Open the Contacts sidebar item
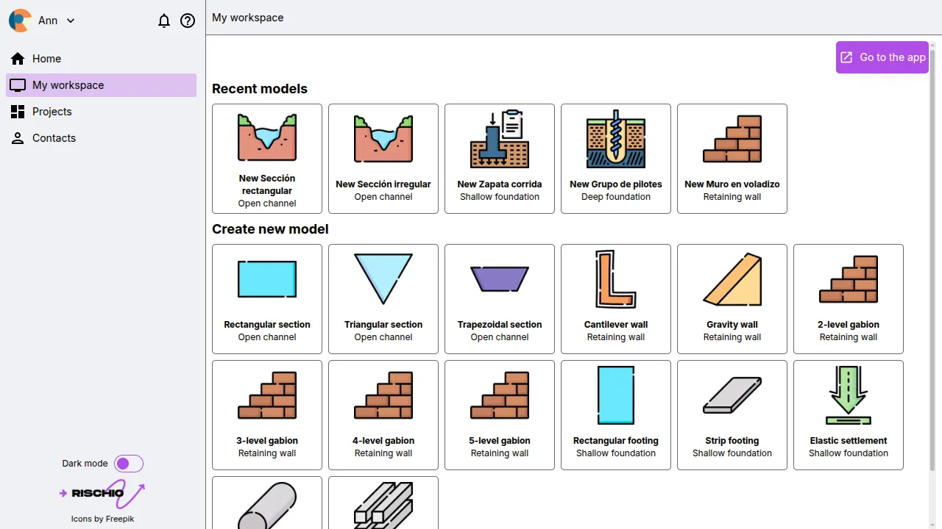Viewport: 942px width, 529px height. tap(54, 138)
